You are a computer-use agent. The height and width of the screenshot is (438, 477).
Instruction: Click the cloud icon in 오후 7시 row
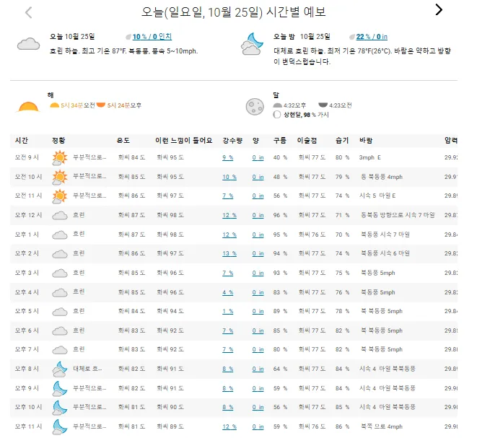coord(60,350)
